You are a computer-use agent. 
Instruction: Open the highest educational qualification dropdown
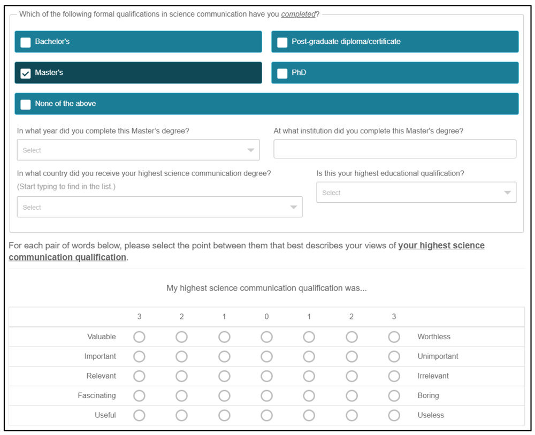click(416, 193)
